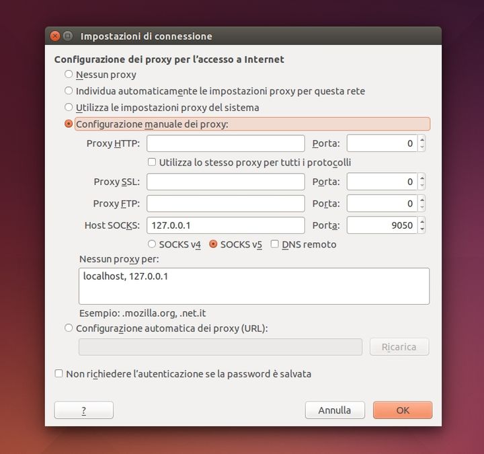This screenshot has width=484, height=454.
Task: Click the maximize button in the title bar
Action: 68,36
